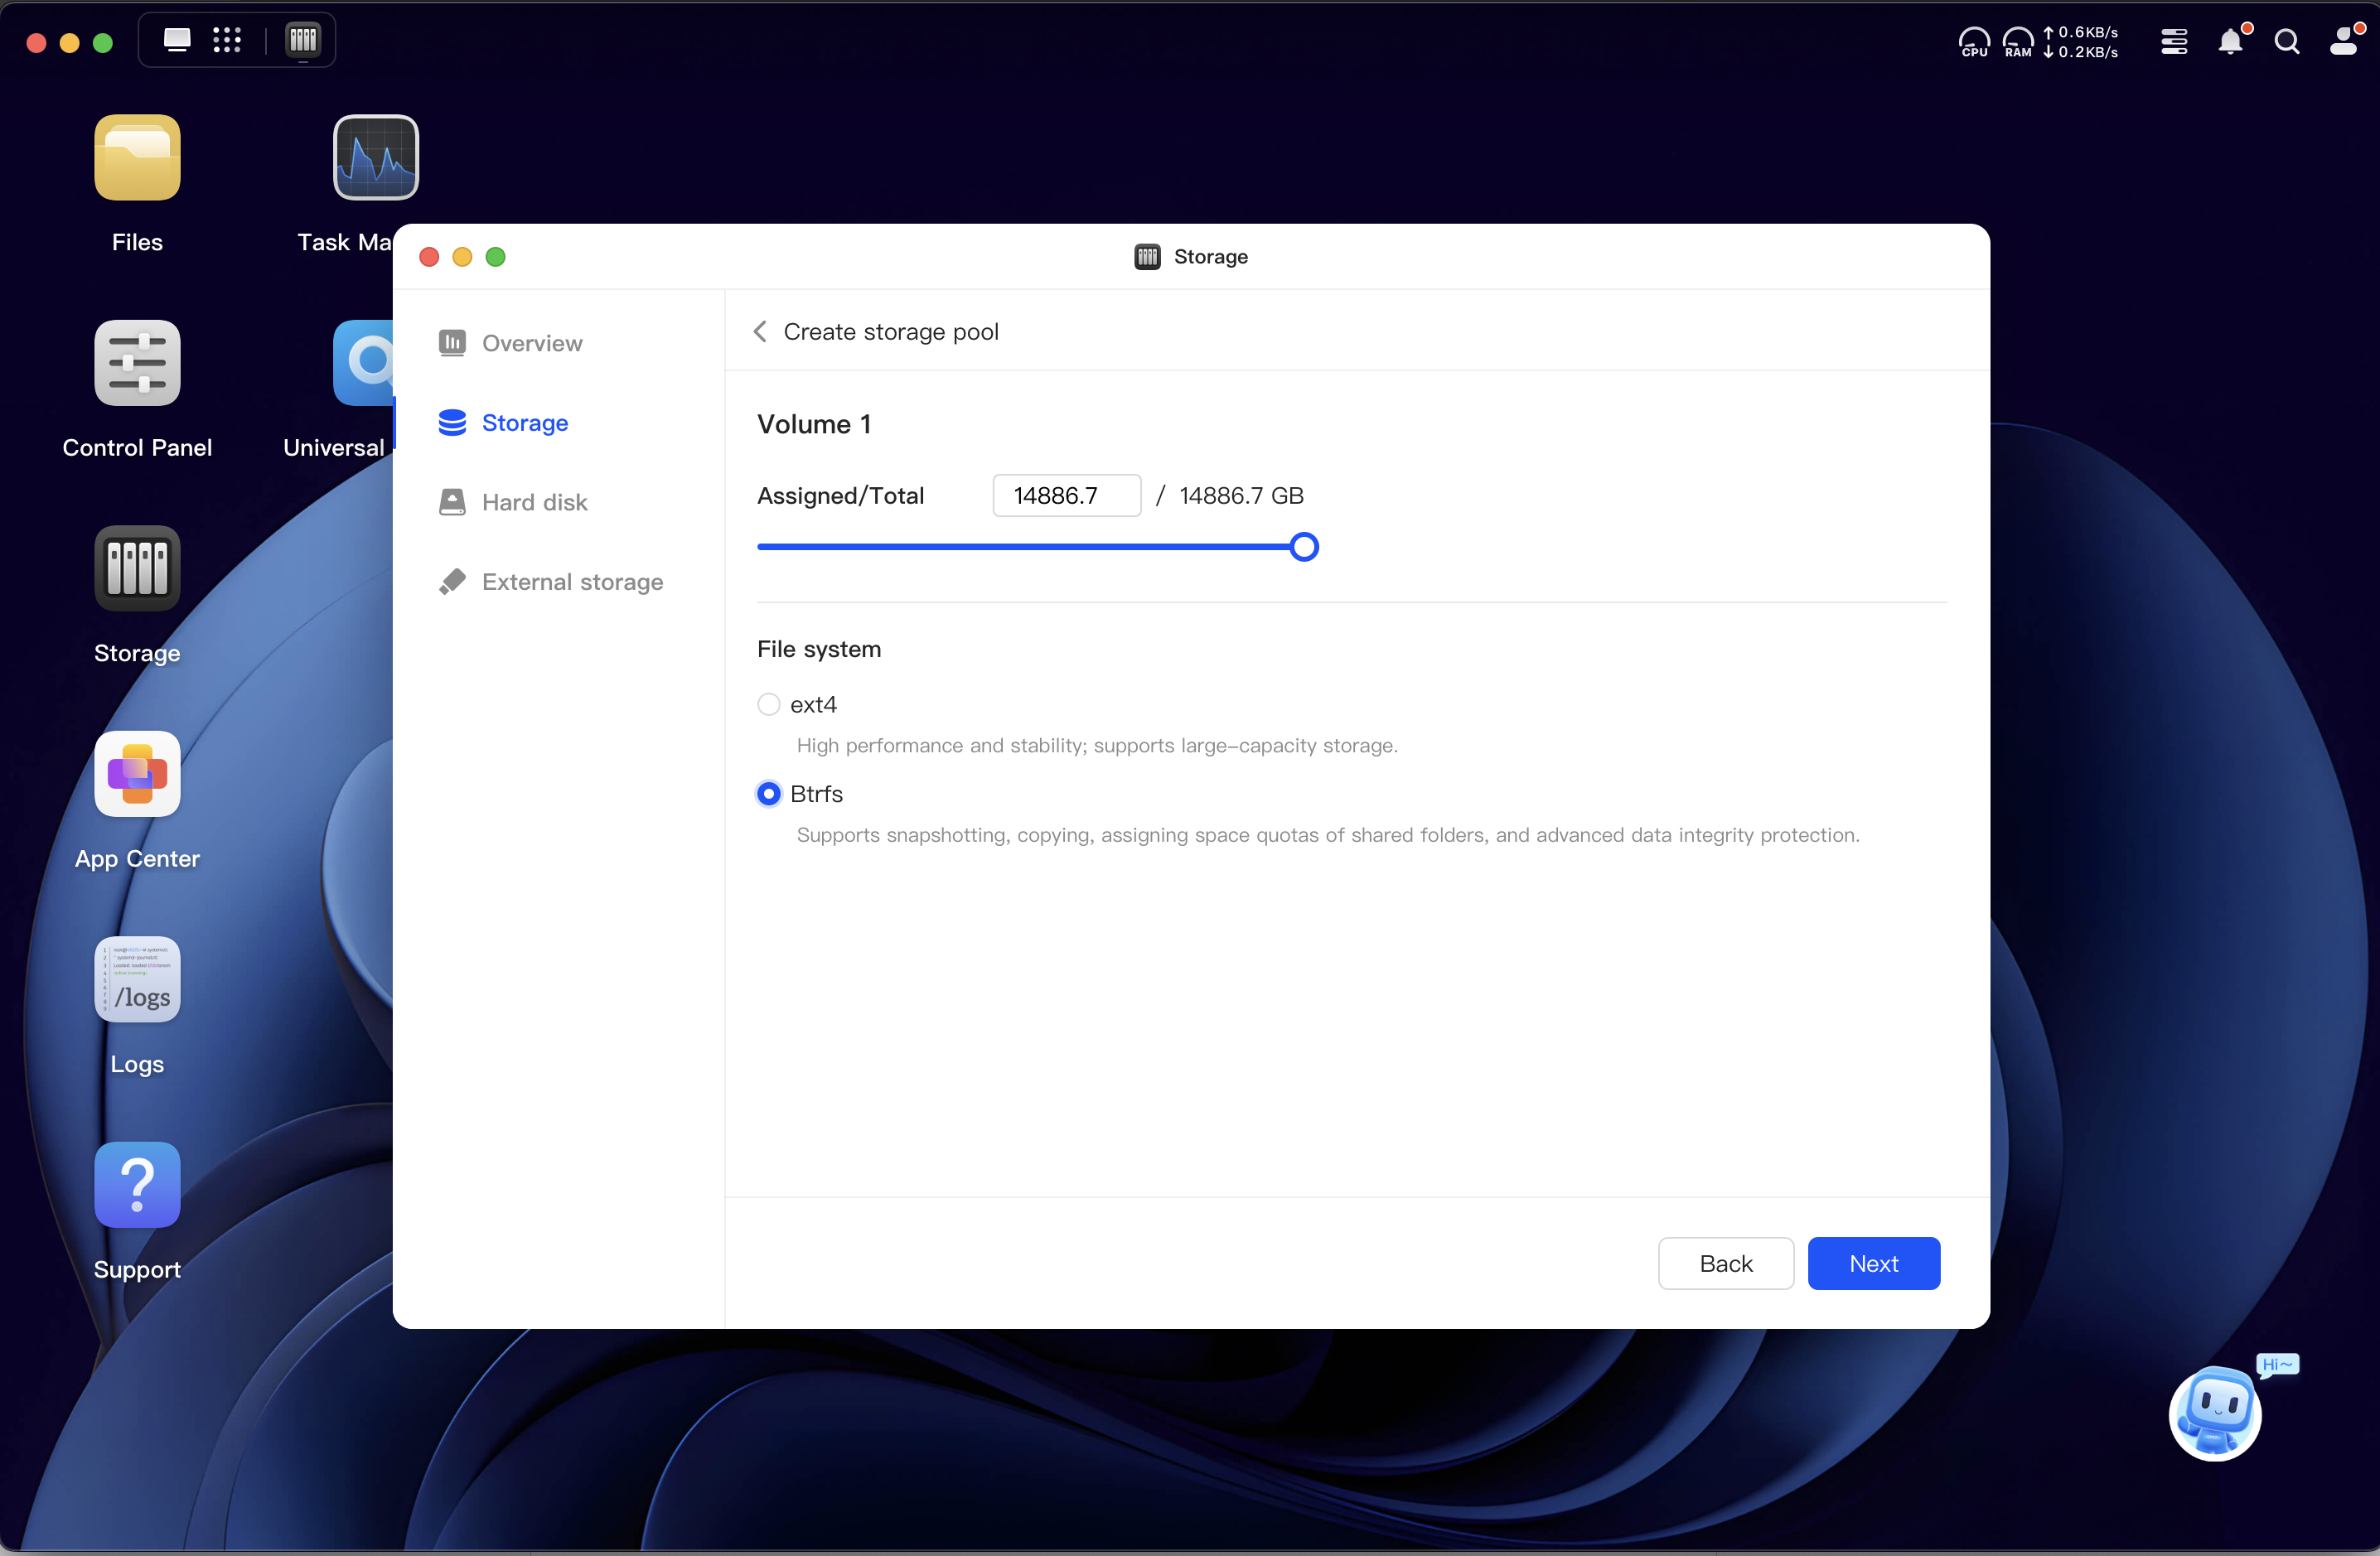Click the Next button

pyautogui.click(x=1874, y=1264)
